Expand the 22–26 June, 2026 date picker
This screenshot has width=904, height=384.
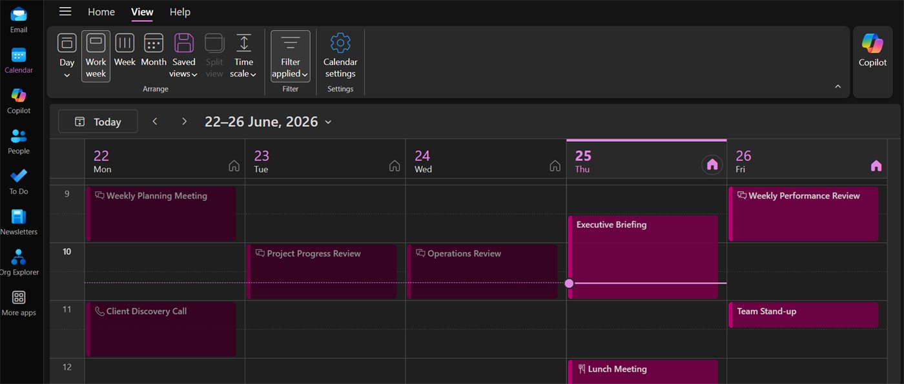(x=268, y=121)
